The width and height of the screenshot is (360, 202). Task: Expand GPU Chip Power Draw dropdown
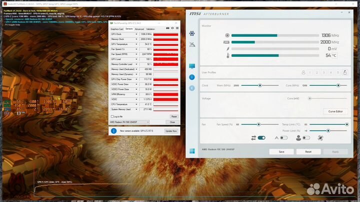(x=136, y=79)
